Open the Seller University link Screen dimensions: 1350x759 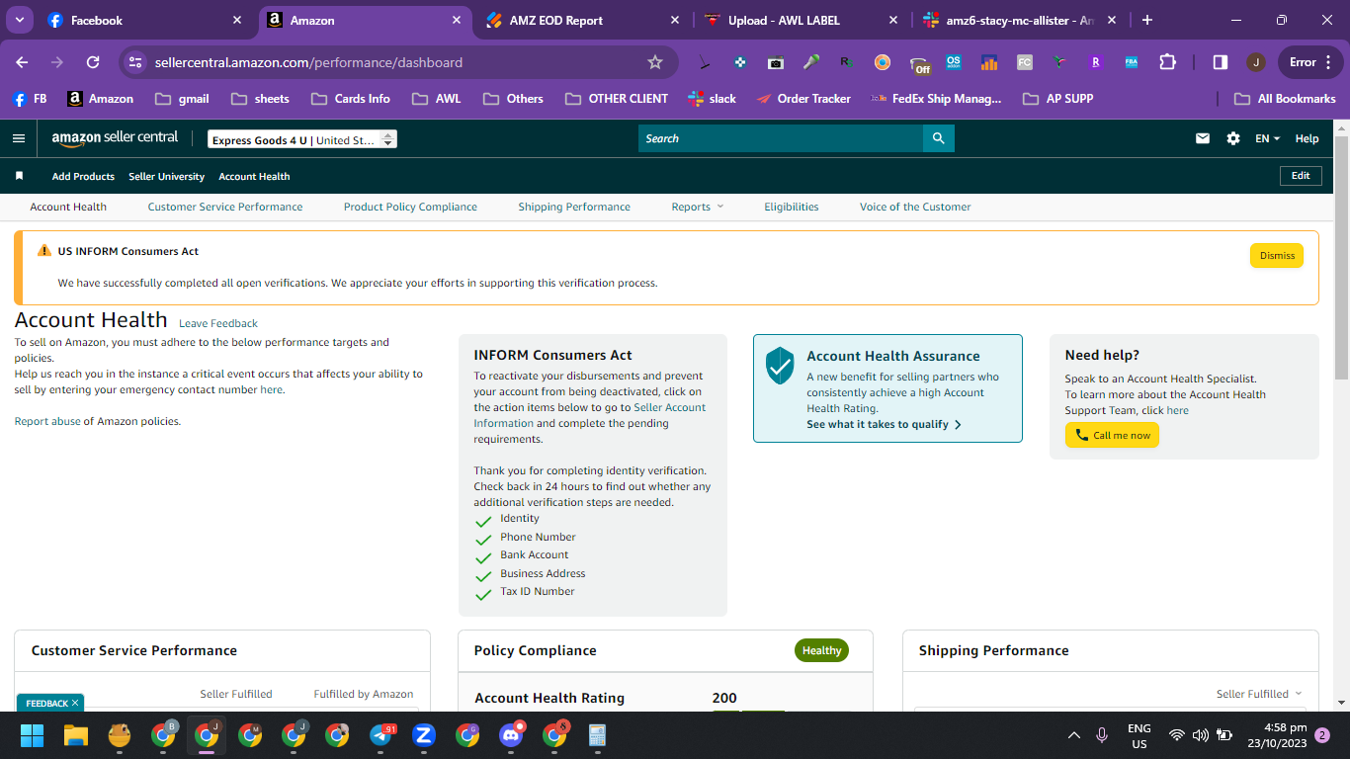coord(166,176)
